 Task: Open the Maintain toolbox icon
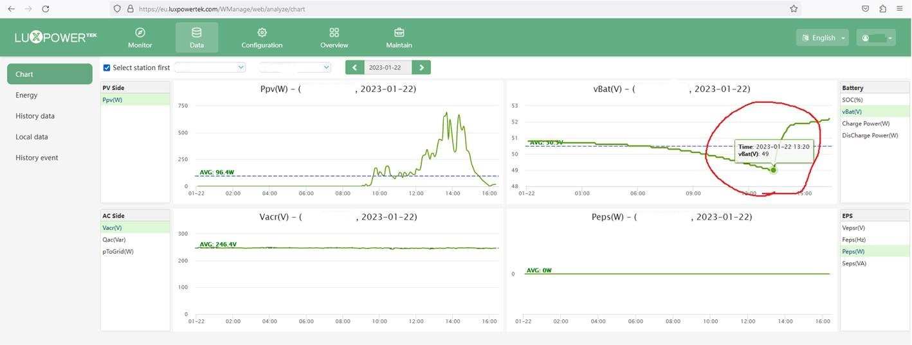tap(399, 33)
